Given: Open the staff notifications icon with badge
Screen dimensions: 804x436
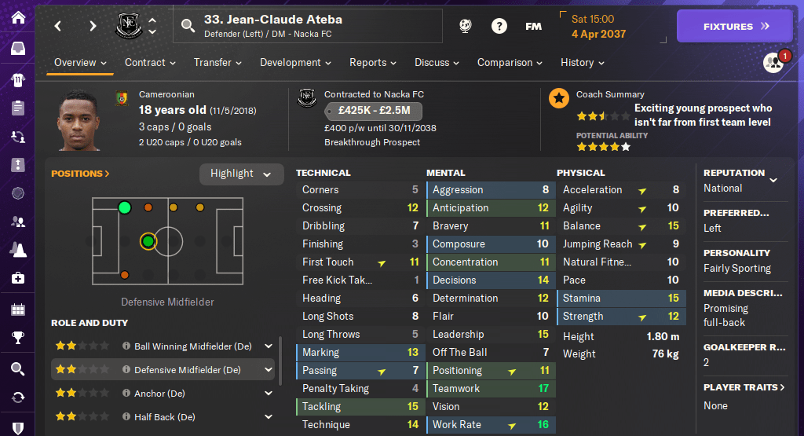Looking at the screenshot, I should 773,63.
